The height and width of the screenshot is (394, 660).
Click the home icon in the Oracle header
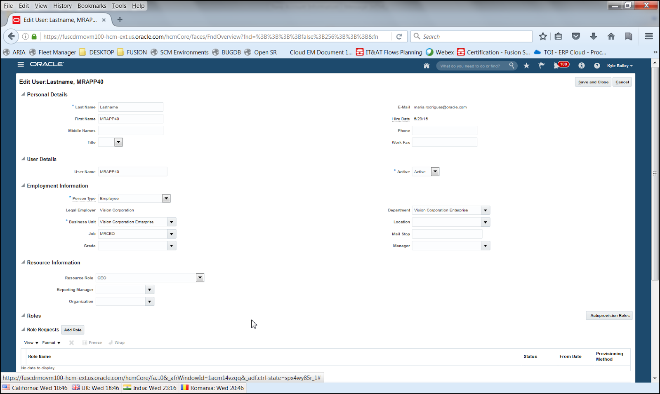tap(427, 66)
